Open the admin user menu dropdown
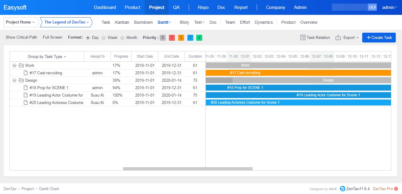Viewport: 402px width, 194px height. 389,7
